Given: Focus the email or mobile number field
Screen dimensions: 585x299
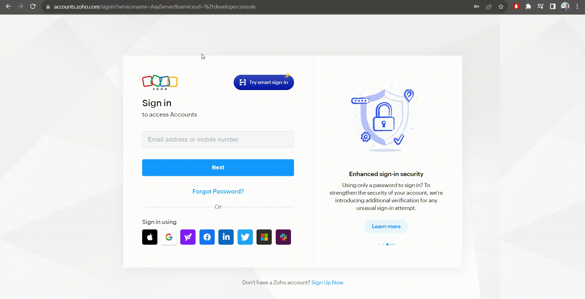Looking at the screenshot, I should click(218, 139).
